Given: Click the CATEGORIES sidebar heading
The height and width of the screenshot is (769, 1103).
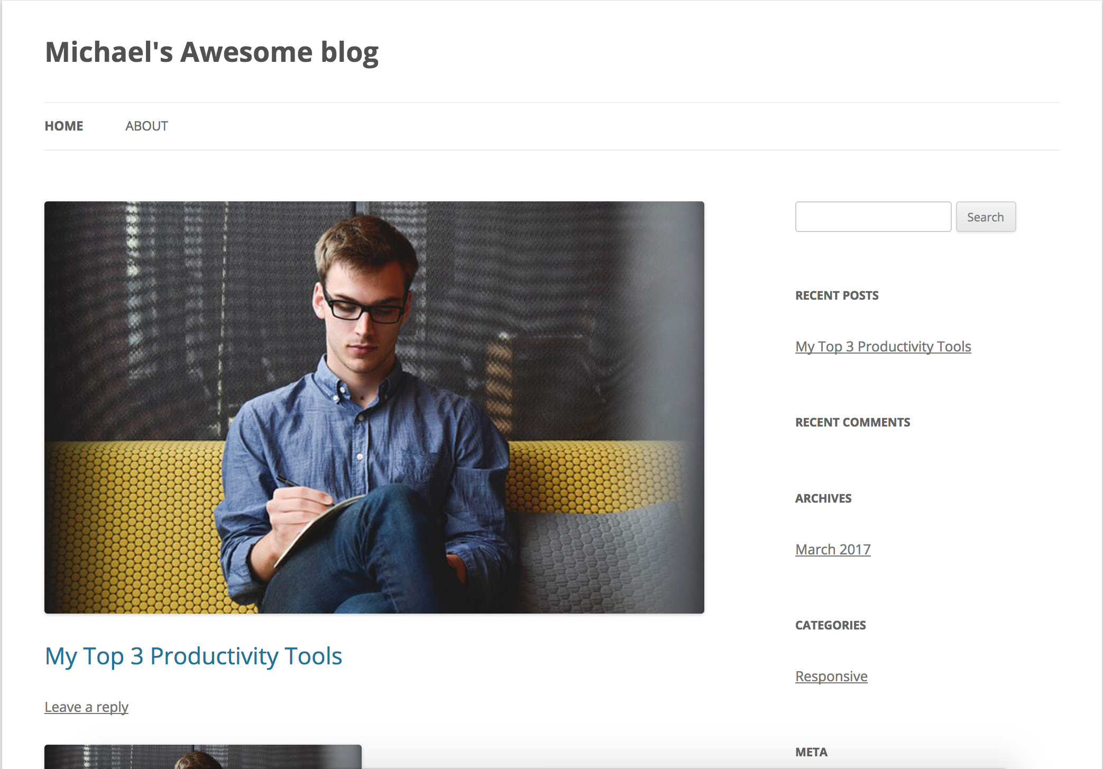Looking at the screenshot, I should [x=830, y=625].
